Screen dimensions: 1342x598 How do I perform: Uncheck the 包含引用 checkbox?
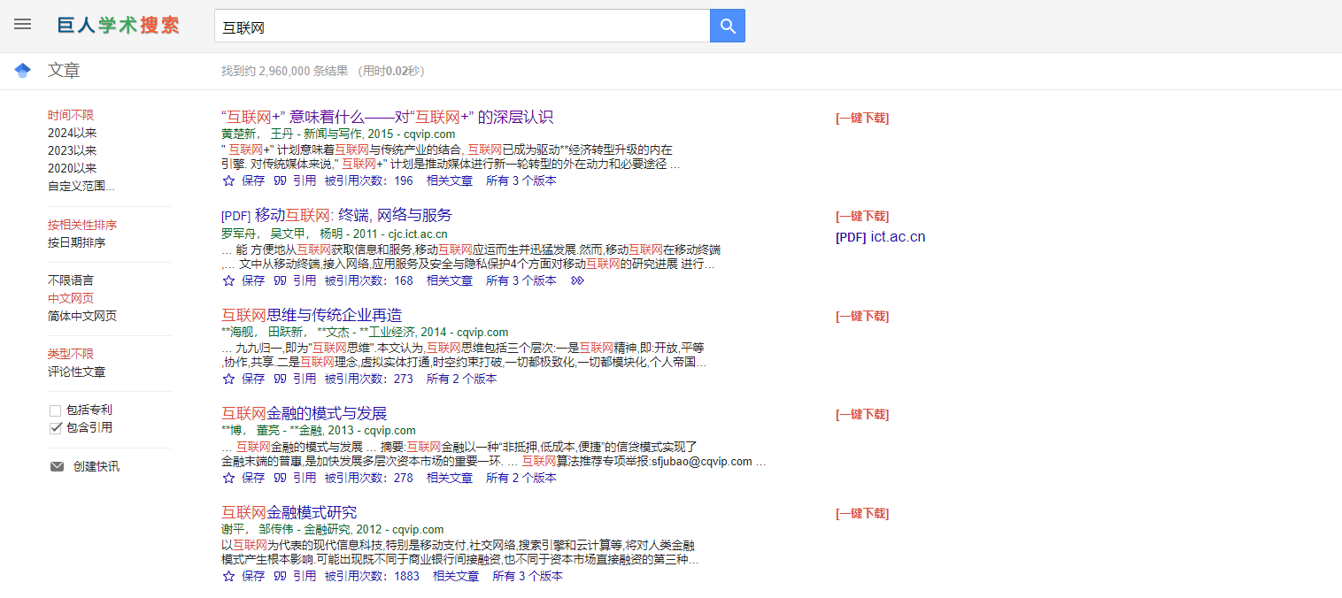click(56, 428)
